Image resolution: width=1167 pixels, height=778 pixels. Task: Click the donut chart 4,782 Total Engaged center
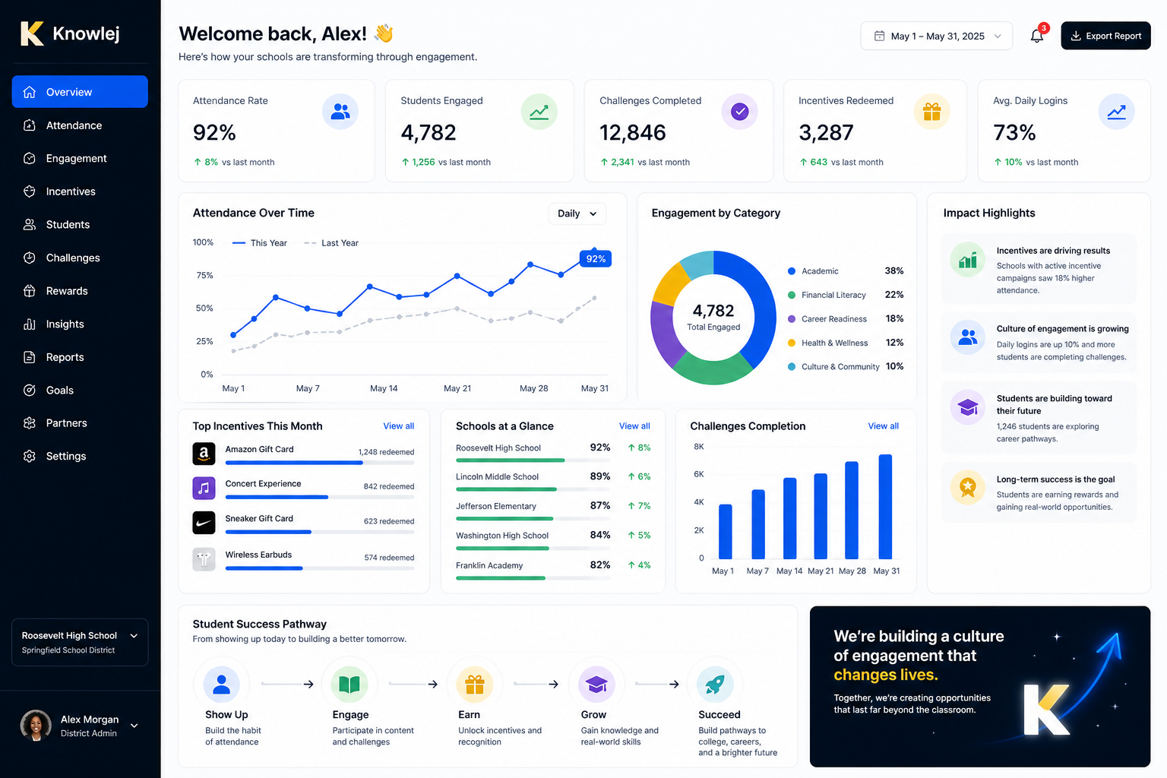click(713, 317)
